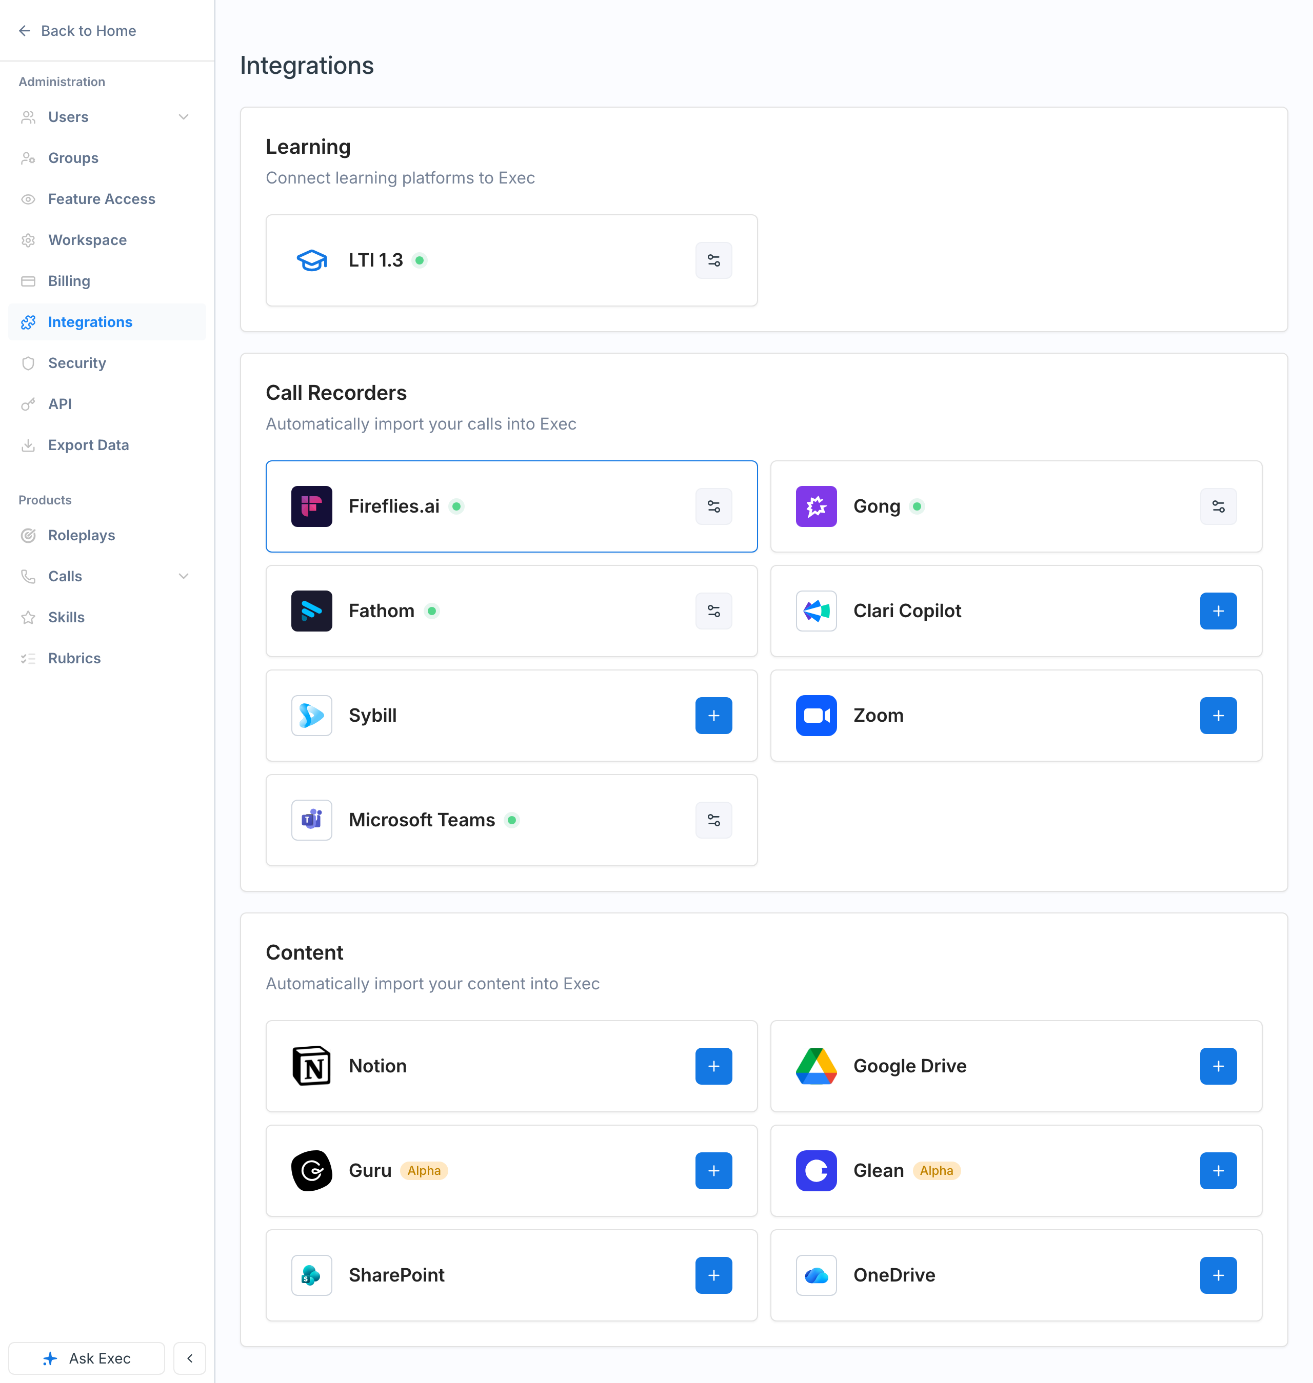Click the Guru Alpha badge

click(424, 1171)
